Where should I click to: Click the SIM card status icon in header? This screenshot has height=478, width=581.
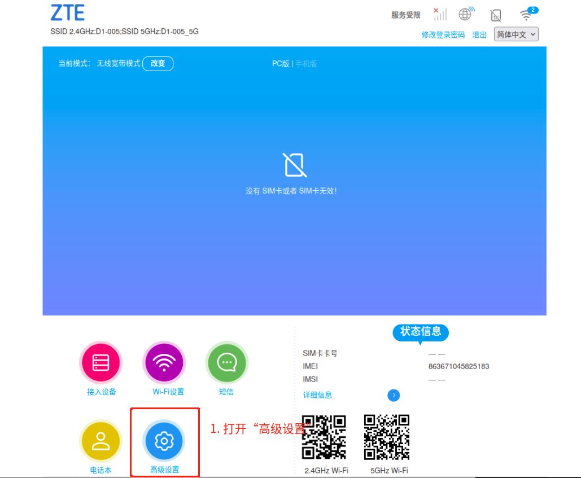tap(496, 15)
